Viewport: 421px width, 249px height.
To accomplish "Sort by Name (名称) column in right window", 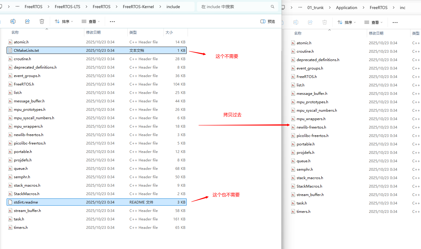I will [x=298, y=33].
